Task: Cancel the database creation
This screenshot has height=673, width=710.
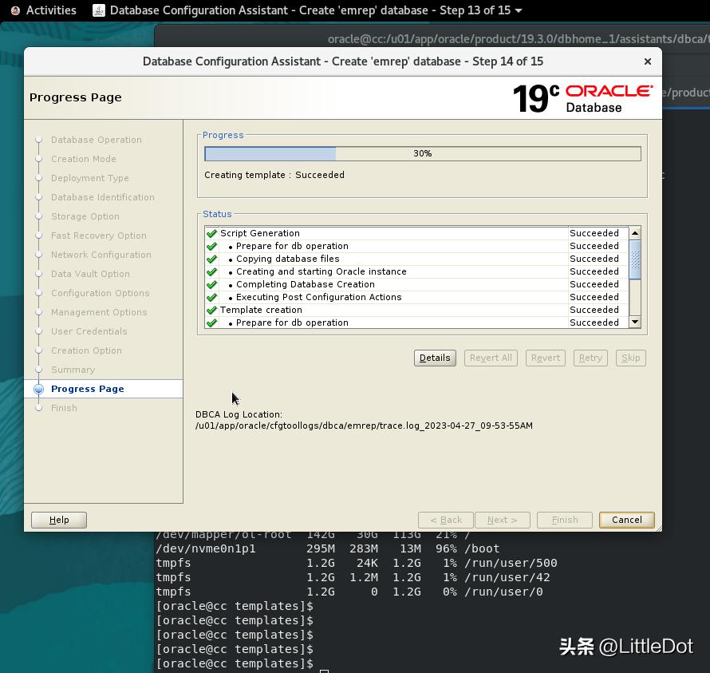Action: pos(627,520)
